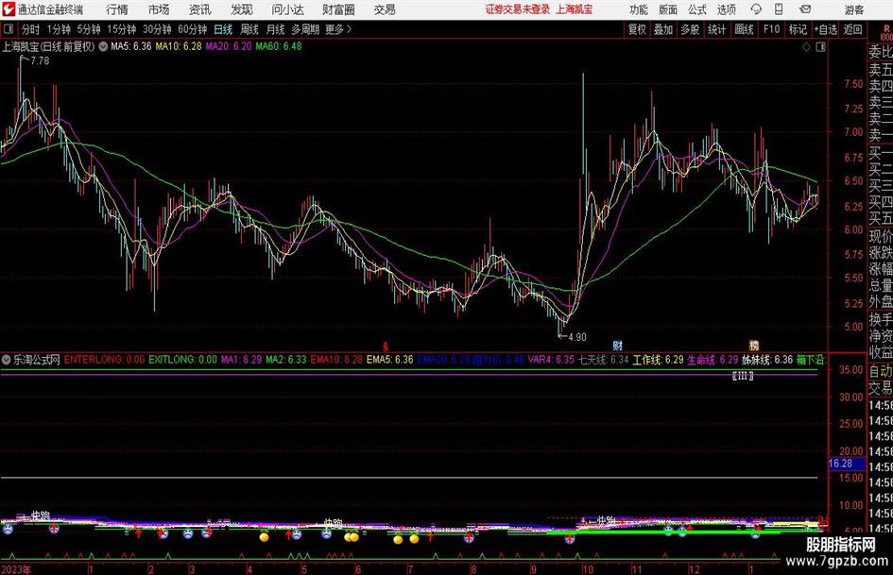Viewport: 893px width, 575px height.
Task: Open the 发现 menu
Action: pyautogui.click(x=242, y=9)
